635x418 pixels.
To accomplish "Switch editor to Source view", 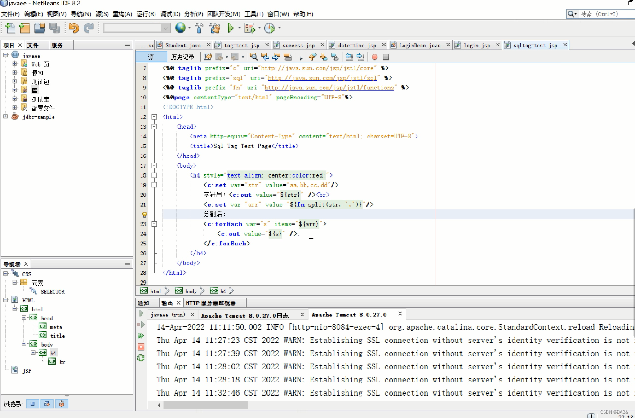I will tap(151, 57).
